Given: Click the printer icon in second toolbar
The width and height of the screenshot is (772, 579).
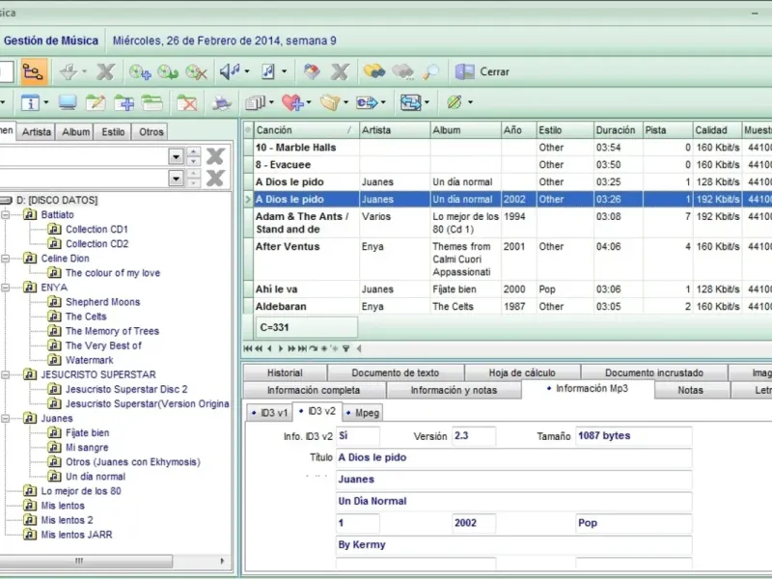Looking at the screenshot, I should [222, 102].
